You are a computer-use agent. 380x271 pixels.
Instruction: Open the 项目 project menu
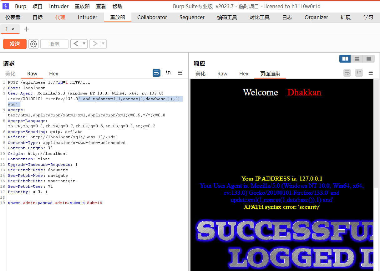38,6
